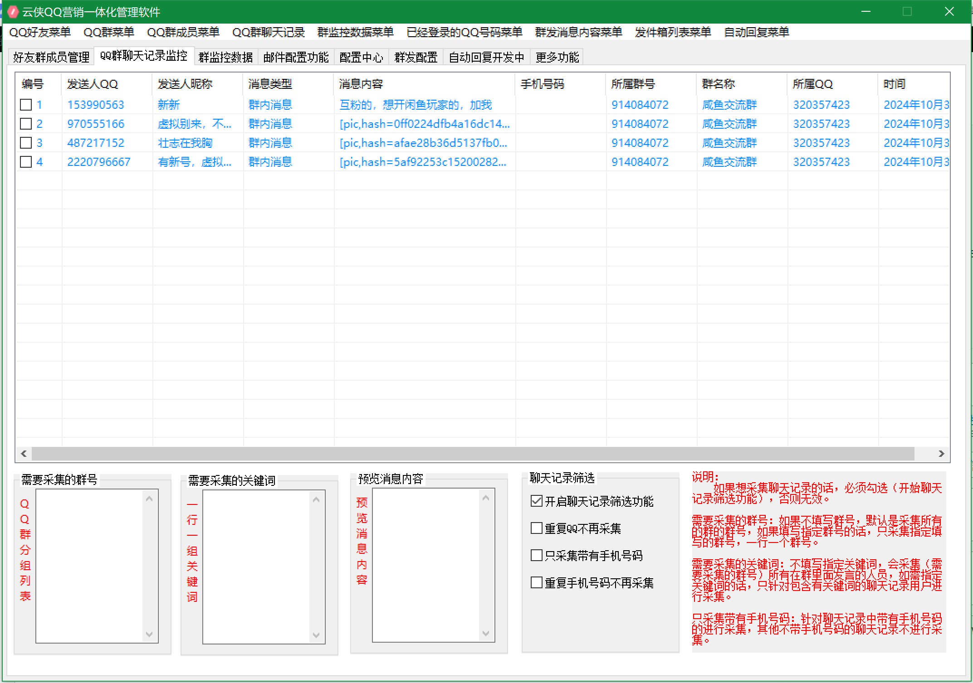973x683 pixels.
Task: Click the 发送人昵称 column header
Action: (197, 84)
